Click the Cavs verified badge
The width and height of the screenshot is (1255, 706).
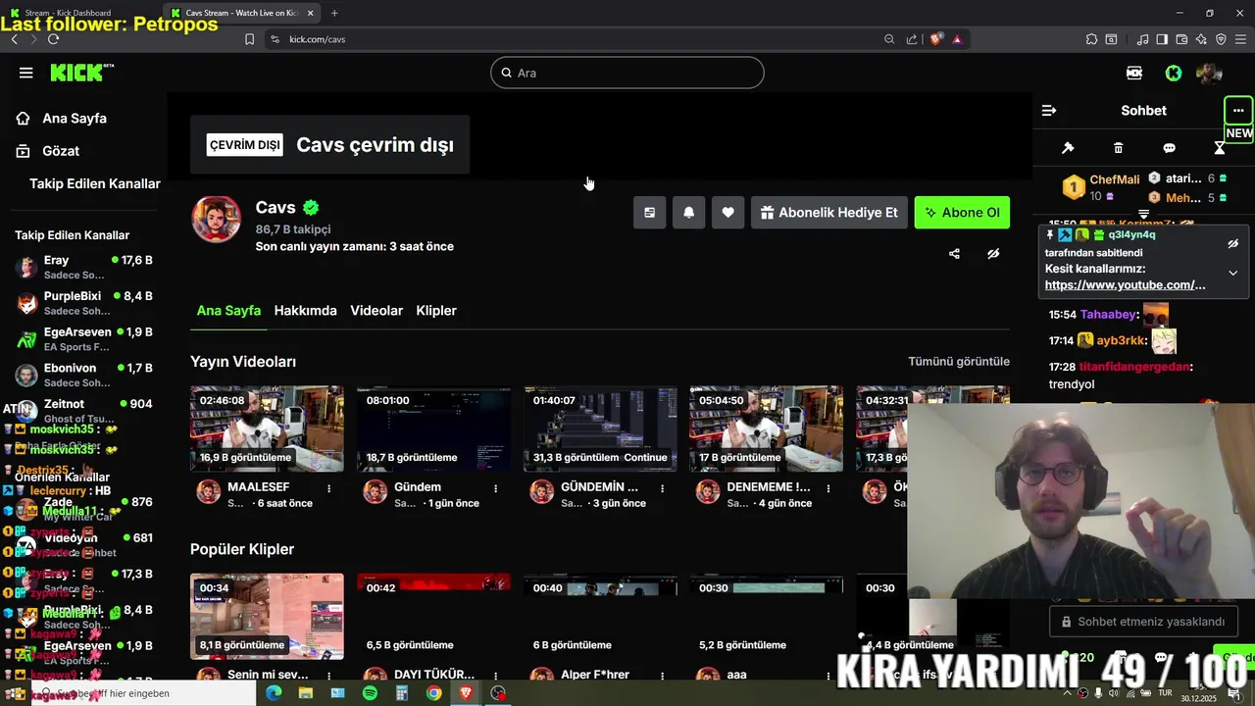(x=311, y=208)
